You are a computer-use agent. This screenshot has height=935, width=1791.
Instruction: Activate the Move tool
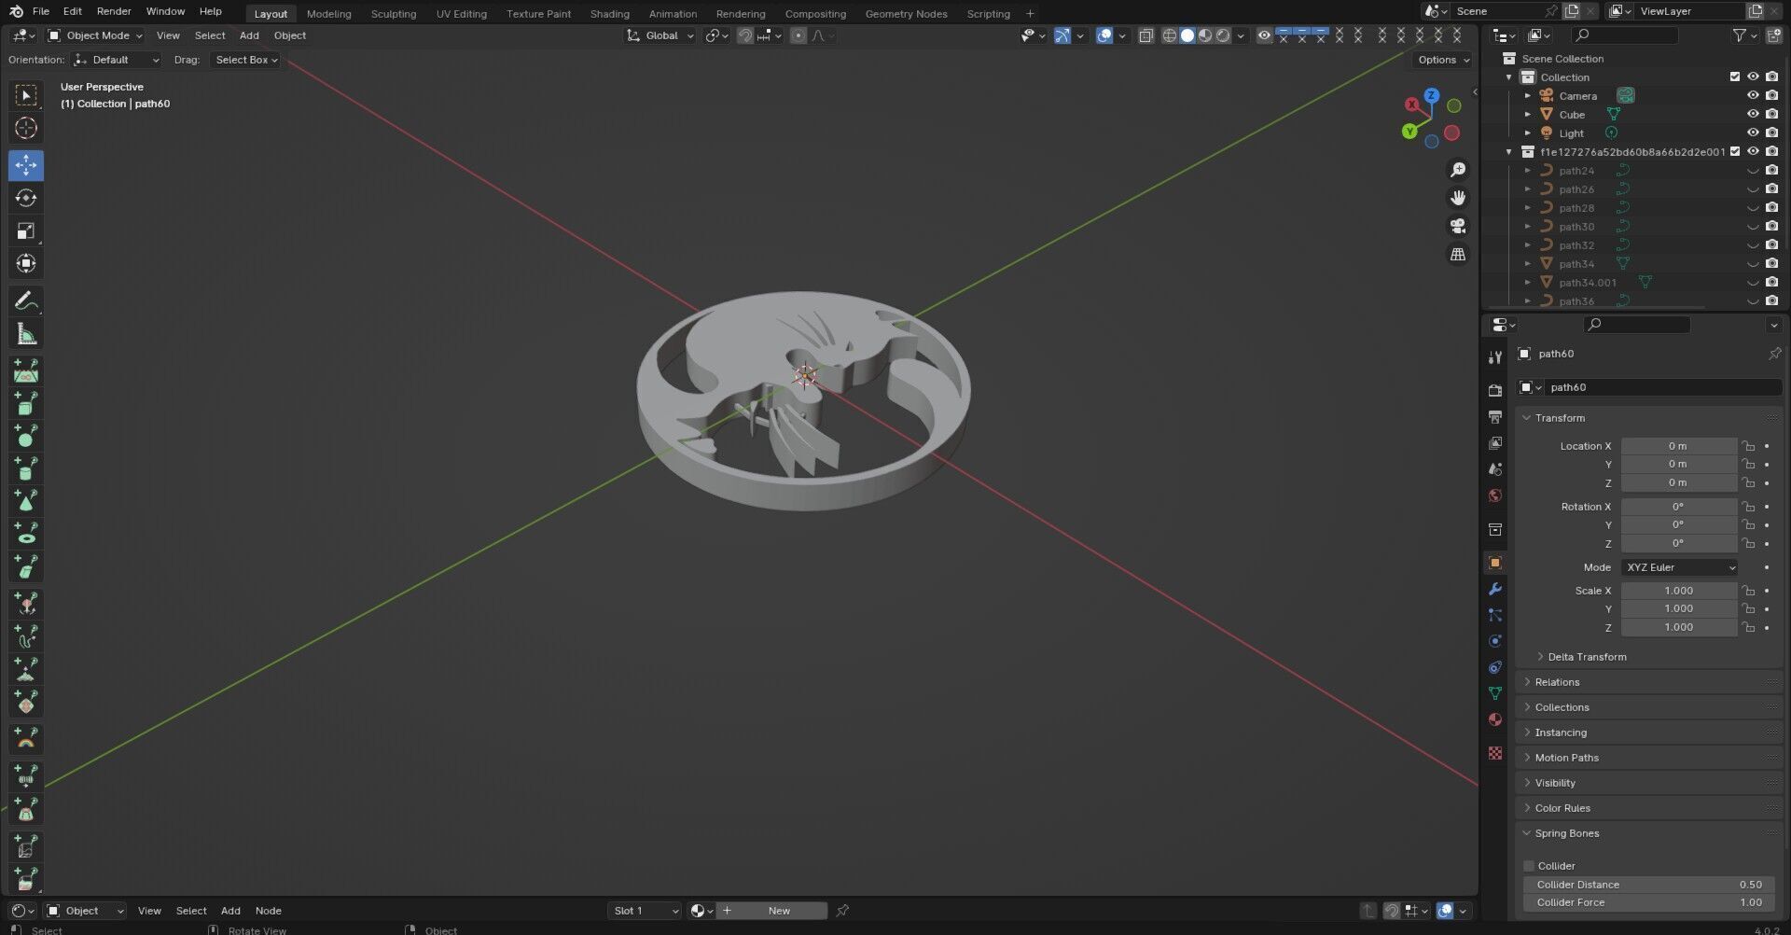click(26, 165)
